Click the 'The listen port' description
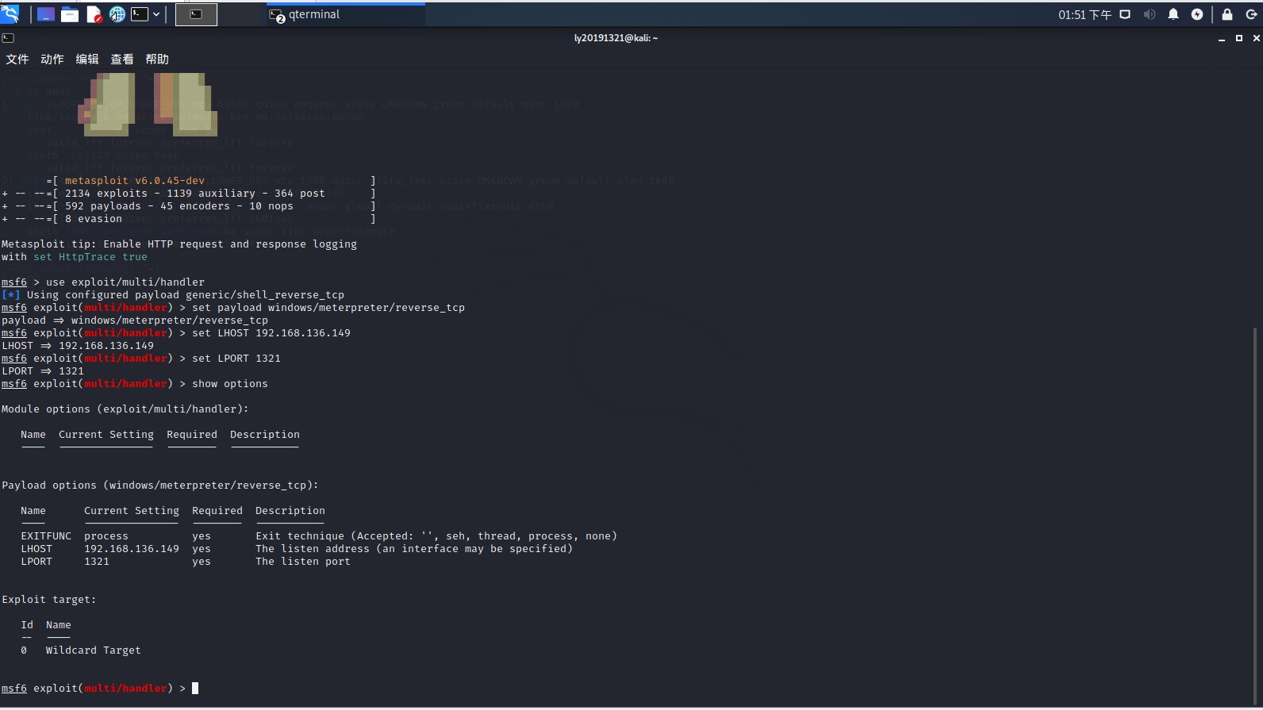Image resolution: width=1263 pixels, height=710 pixels. pos(303,562)
